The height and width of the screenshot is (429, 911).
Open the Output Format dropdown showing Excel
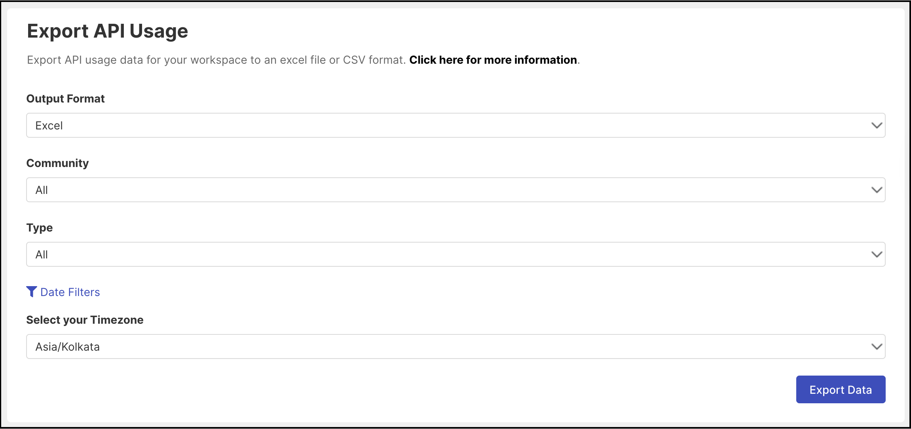click(455, 125)
